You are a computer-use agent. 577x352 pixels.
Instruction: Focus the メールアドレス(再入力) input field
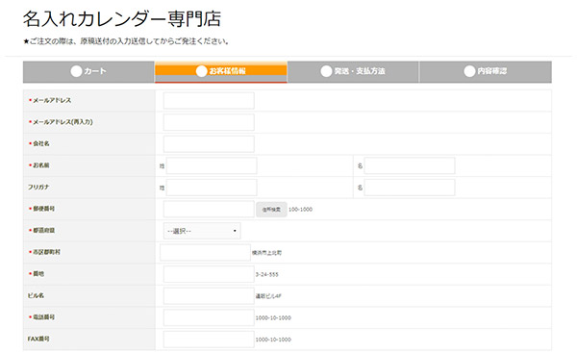[x=209, y=122]
